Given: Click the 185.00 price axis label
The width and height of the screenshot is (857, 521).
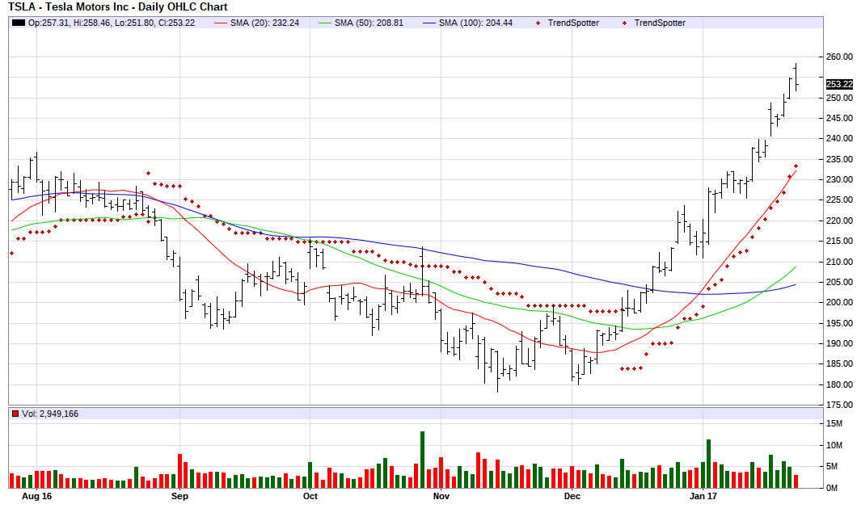Looking at the screenshot, I should pos(839,363).
